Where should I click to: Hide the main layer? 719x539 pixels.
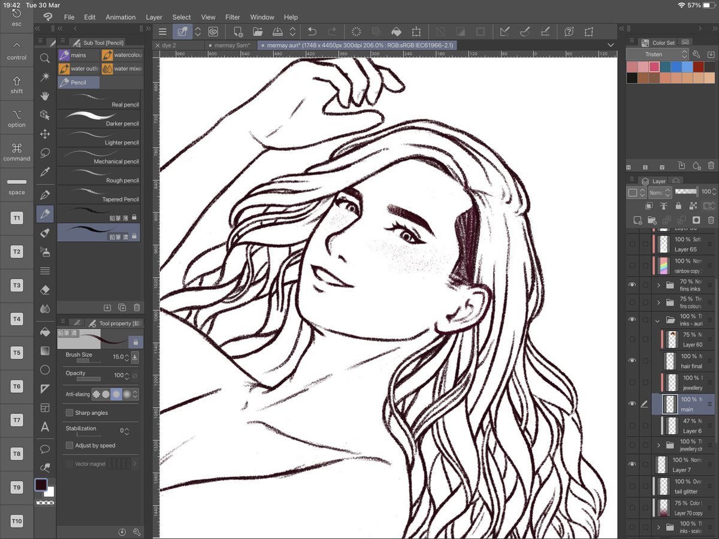click(632, 404)
